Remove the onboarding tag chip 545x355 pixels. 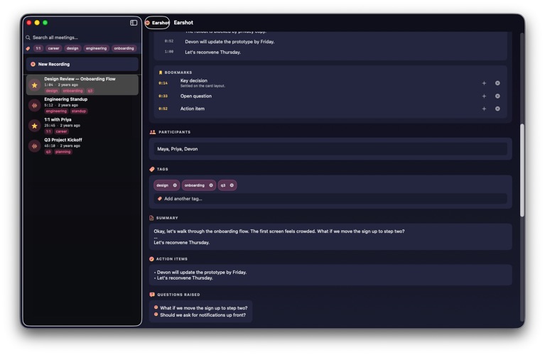pyautogui.click(x=211, y=185)
